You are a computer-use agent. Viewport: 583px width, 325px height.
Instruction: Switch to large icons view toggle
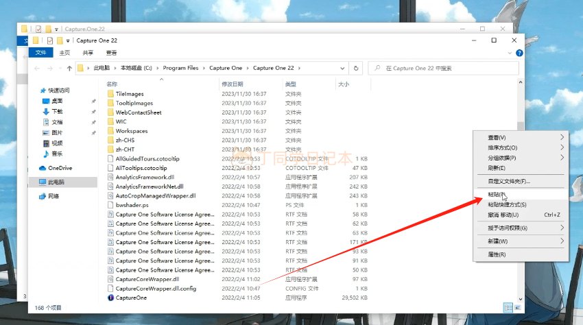tap(517, 308)
